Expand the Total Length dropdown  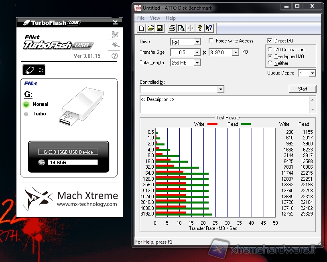coord(197,63)
